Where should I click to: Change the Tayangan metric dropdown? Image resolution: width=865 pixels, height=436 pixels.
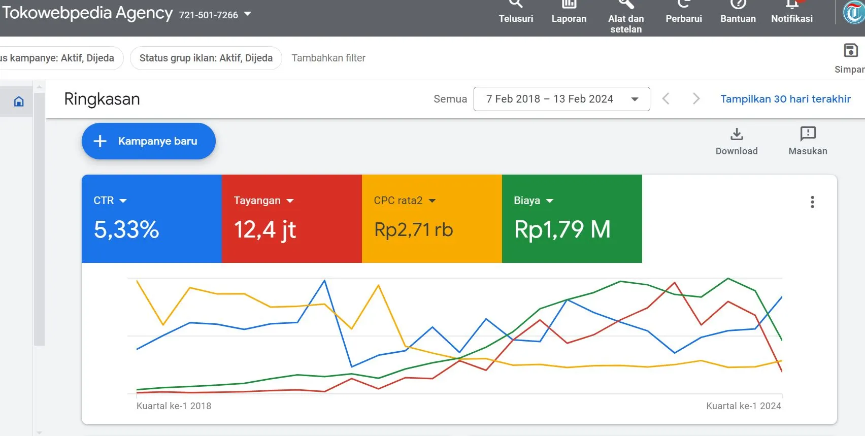point(290,201)
